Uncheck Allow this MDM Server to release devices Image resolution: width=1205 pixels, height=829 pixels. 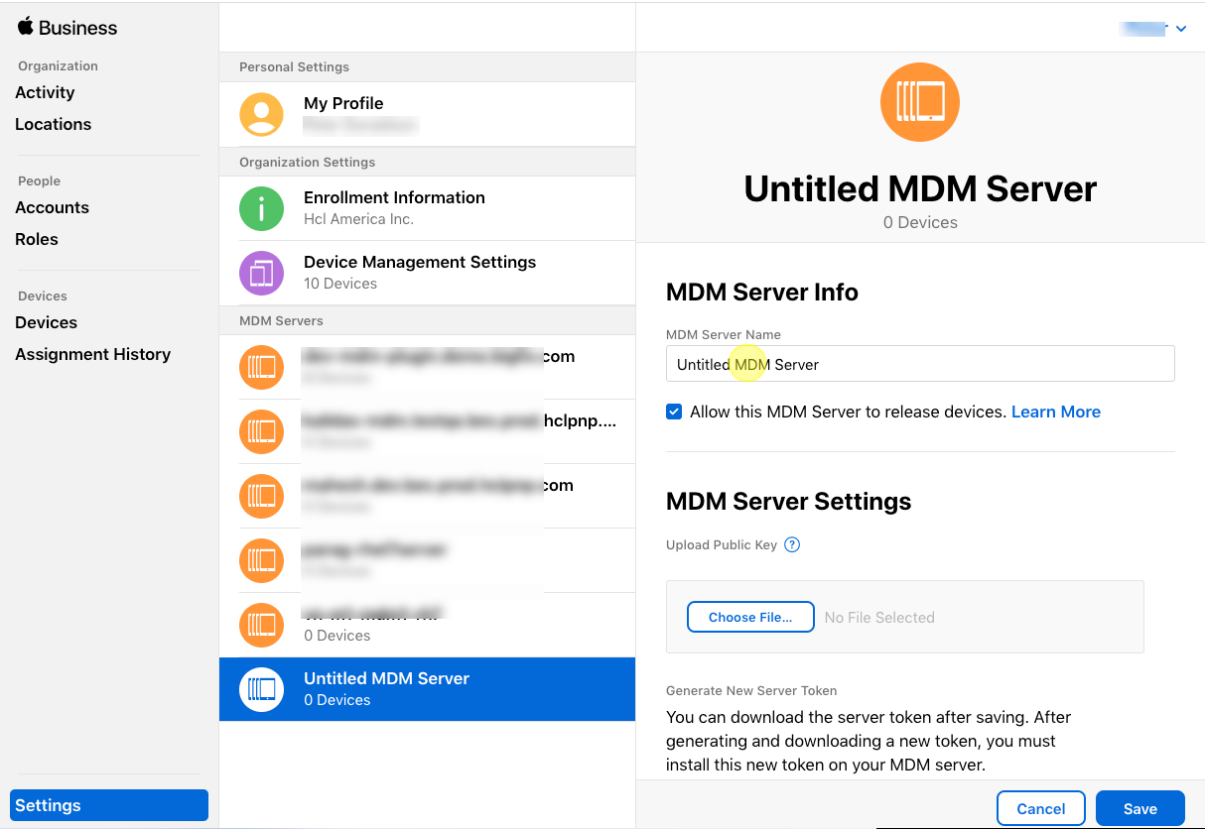(x=674, y=412)
